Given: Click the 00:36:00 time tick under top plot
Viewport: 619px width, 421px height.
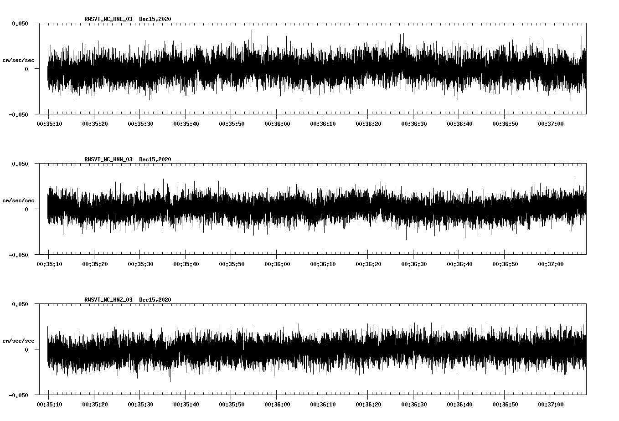Looking at the screenshot, I should (x=277, y=123).
